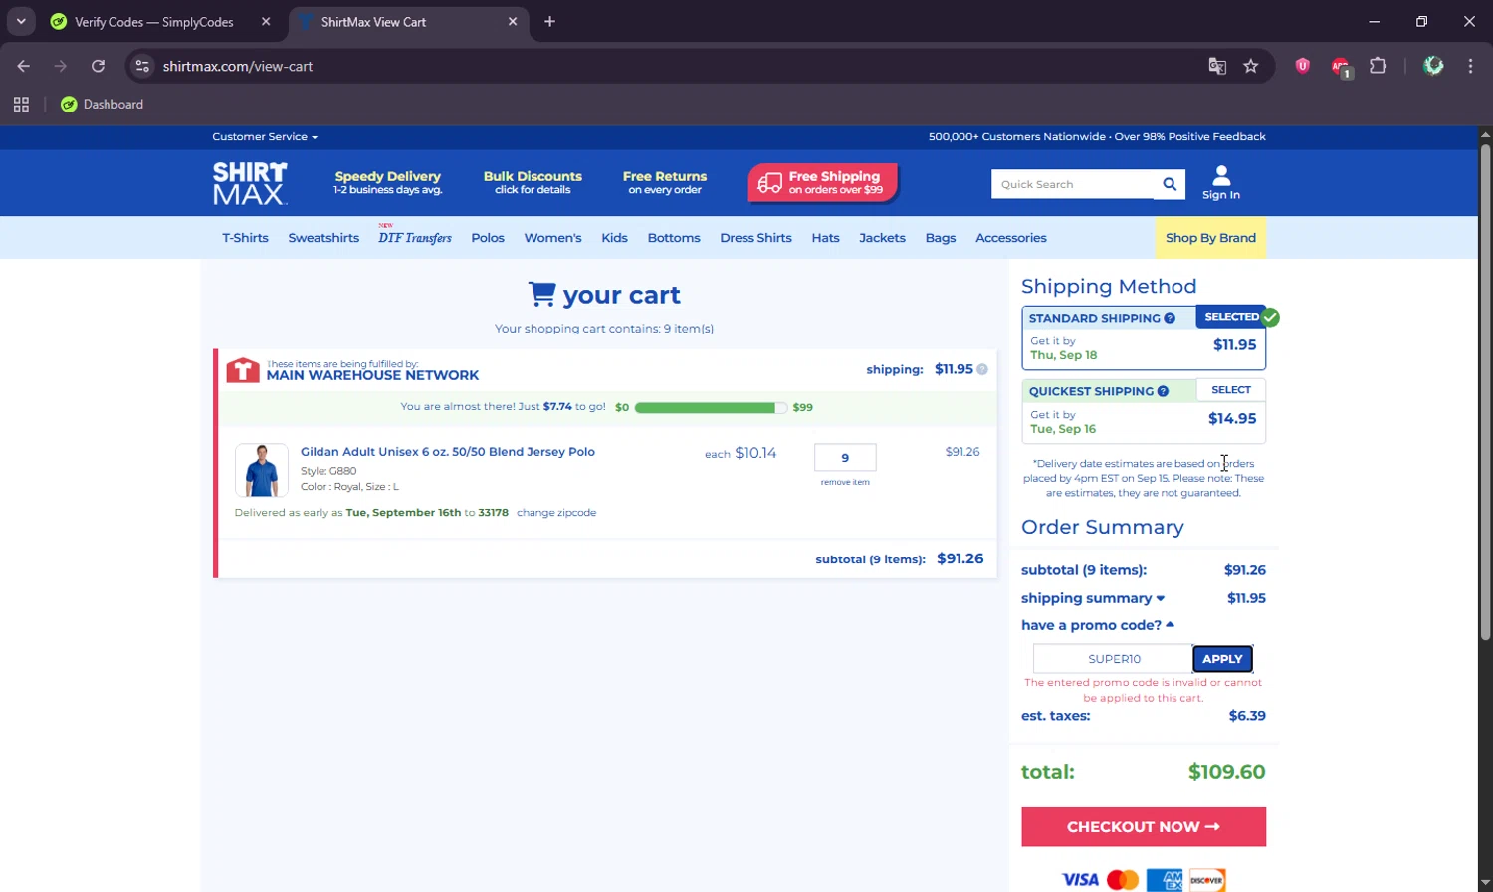This screenshot has width=1493, height=892.
Task: Click the search magnifier icon
Action: click(1170, 184)
